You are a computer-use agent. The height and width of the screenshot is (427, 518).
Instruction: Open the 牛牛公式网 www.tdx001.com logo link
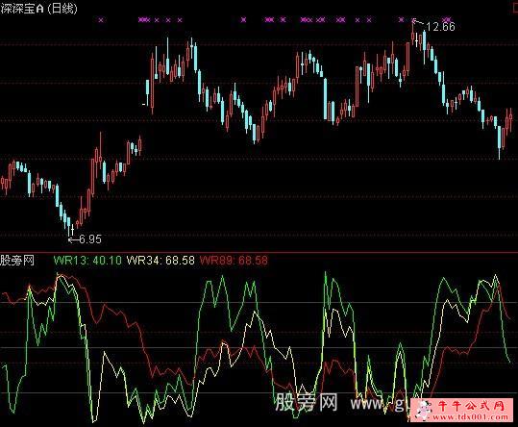(462, 410)
